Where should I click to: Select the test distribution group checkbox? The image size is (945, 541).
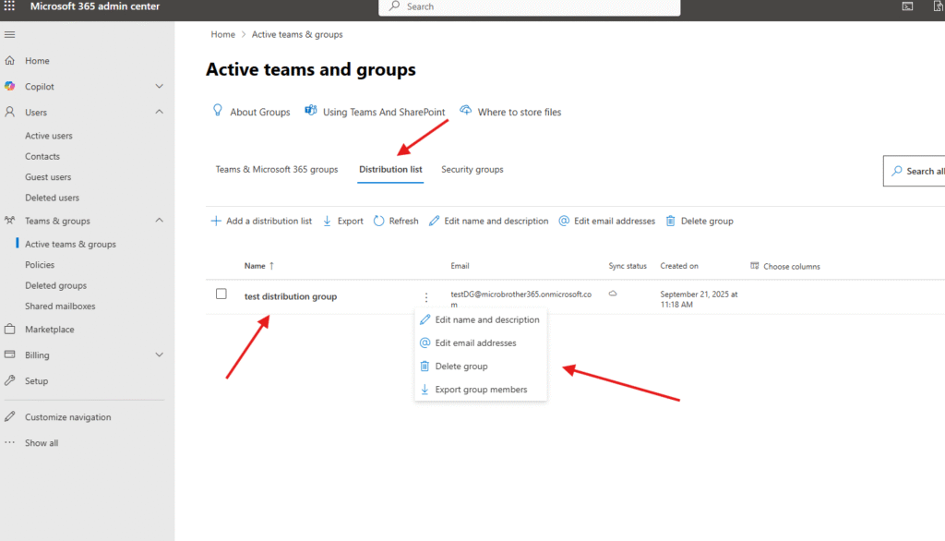point(221,295)
